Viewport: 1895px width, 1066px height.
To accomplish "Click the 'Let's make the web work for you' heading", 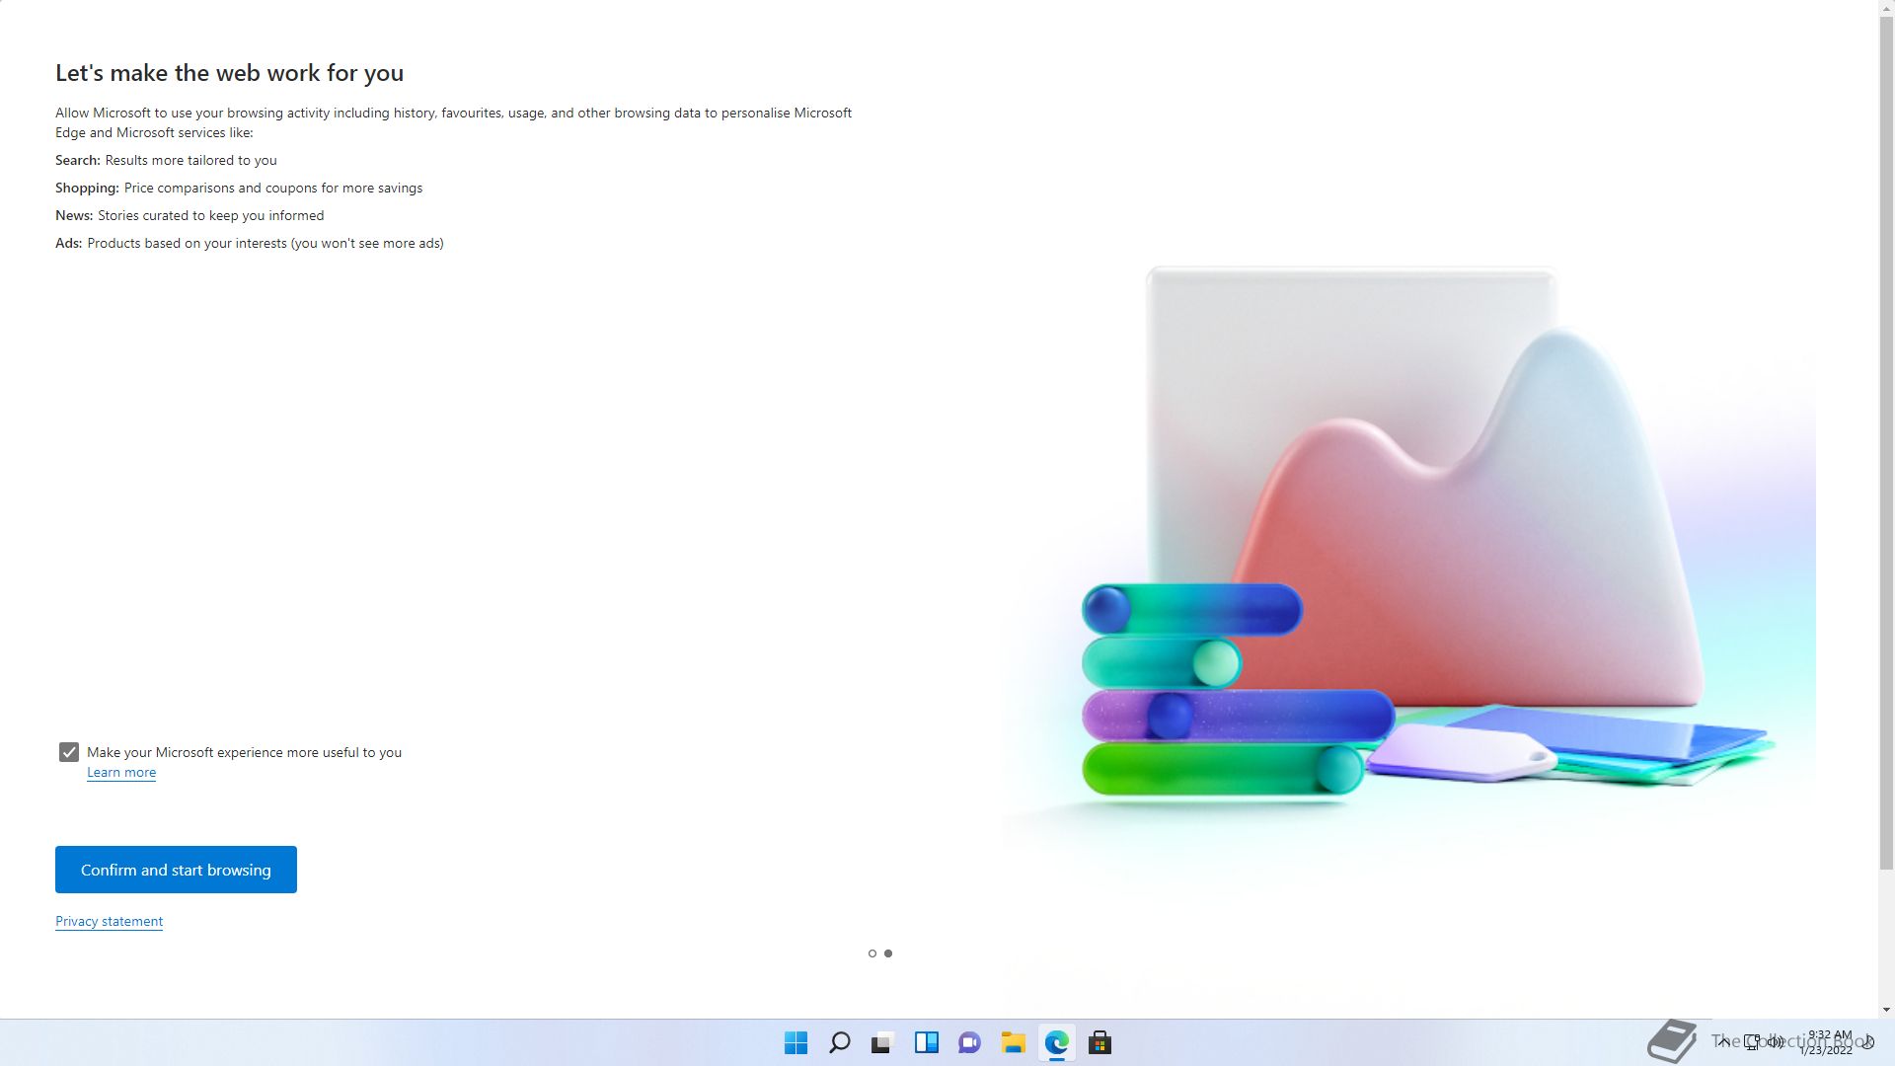I will [x=229, y=73].
